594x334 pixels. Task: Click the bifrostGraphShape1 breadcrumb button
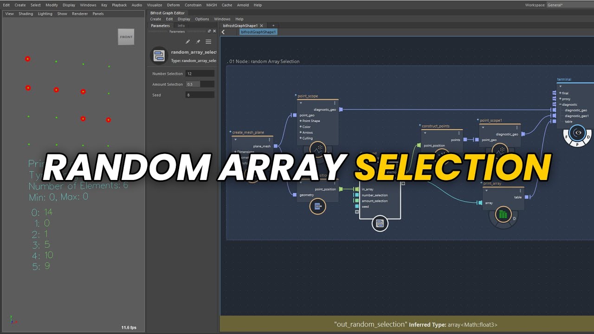point(259,32)
